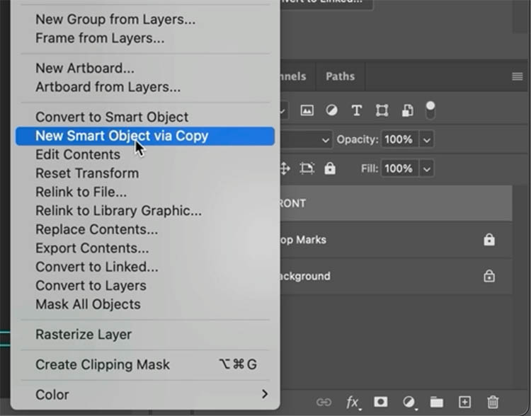Choose New Smart Object via Copy
This screenshot has height=416, width=531.
122,136
